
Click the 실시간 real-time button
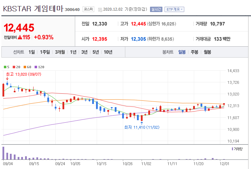pos(156,9)
